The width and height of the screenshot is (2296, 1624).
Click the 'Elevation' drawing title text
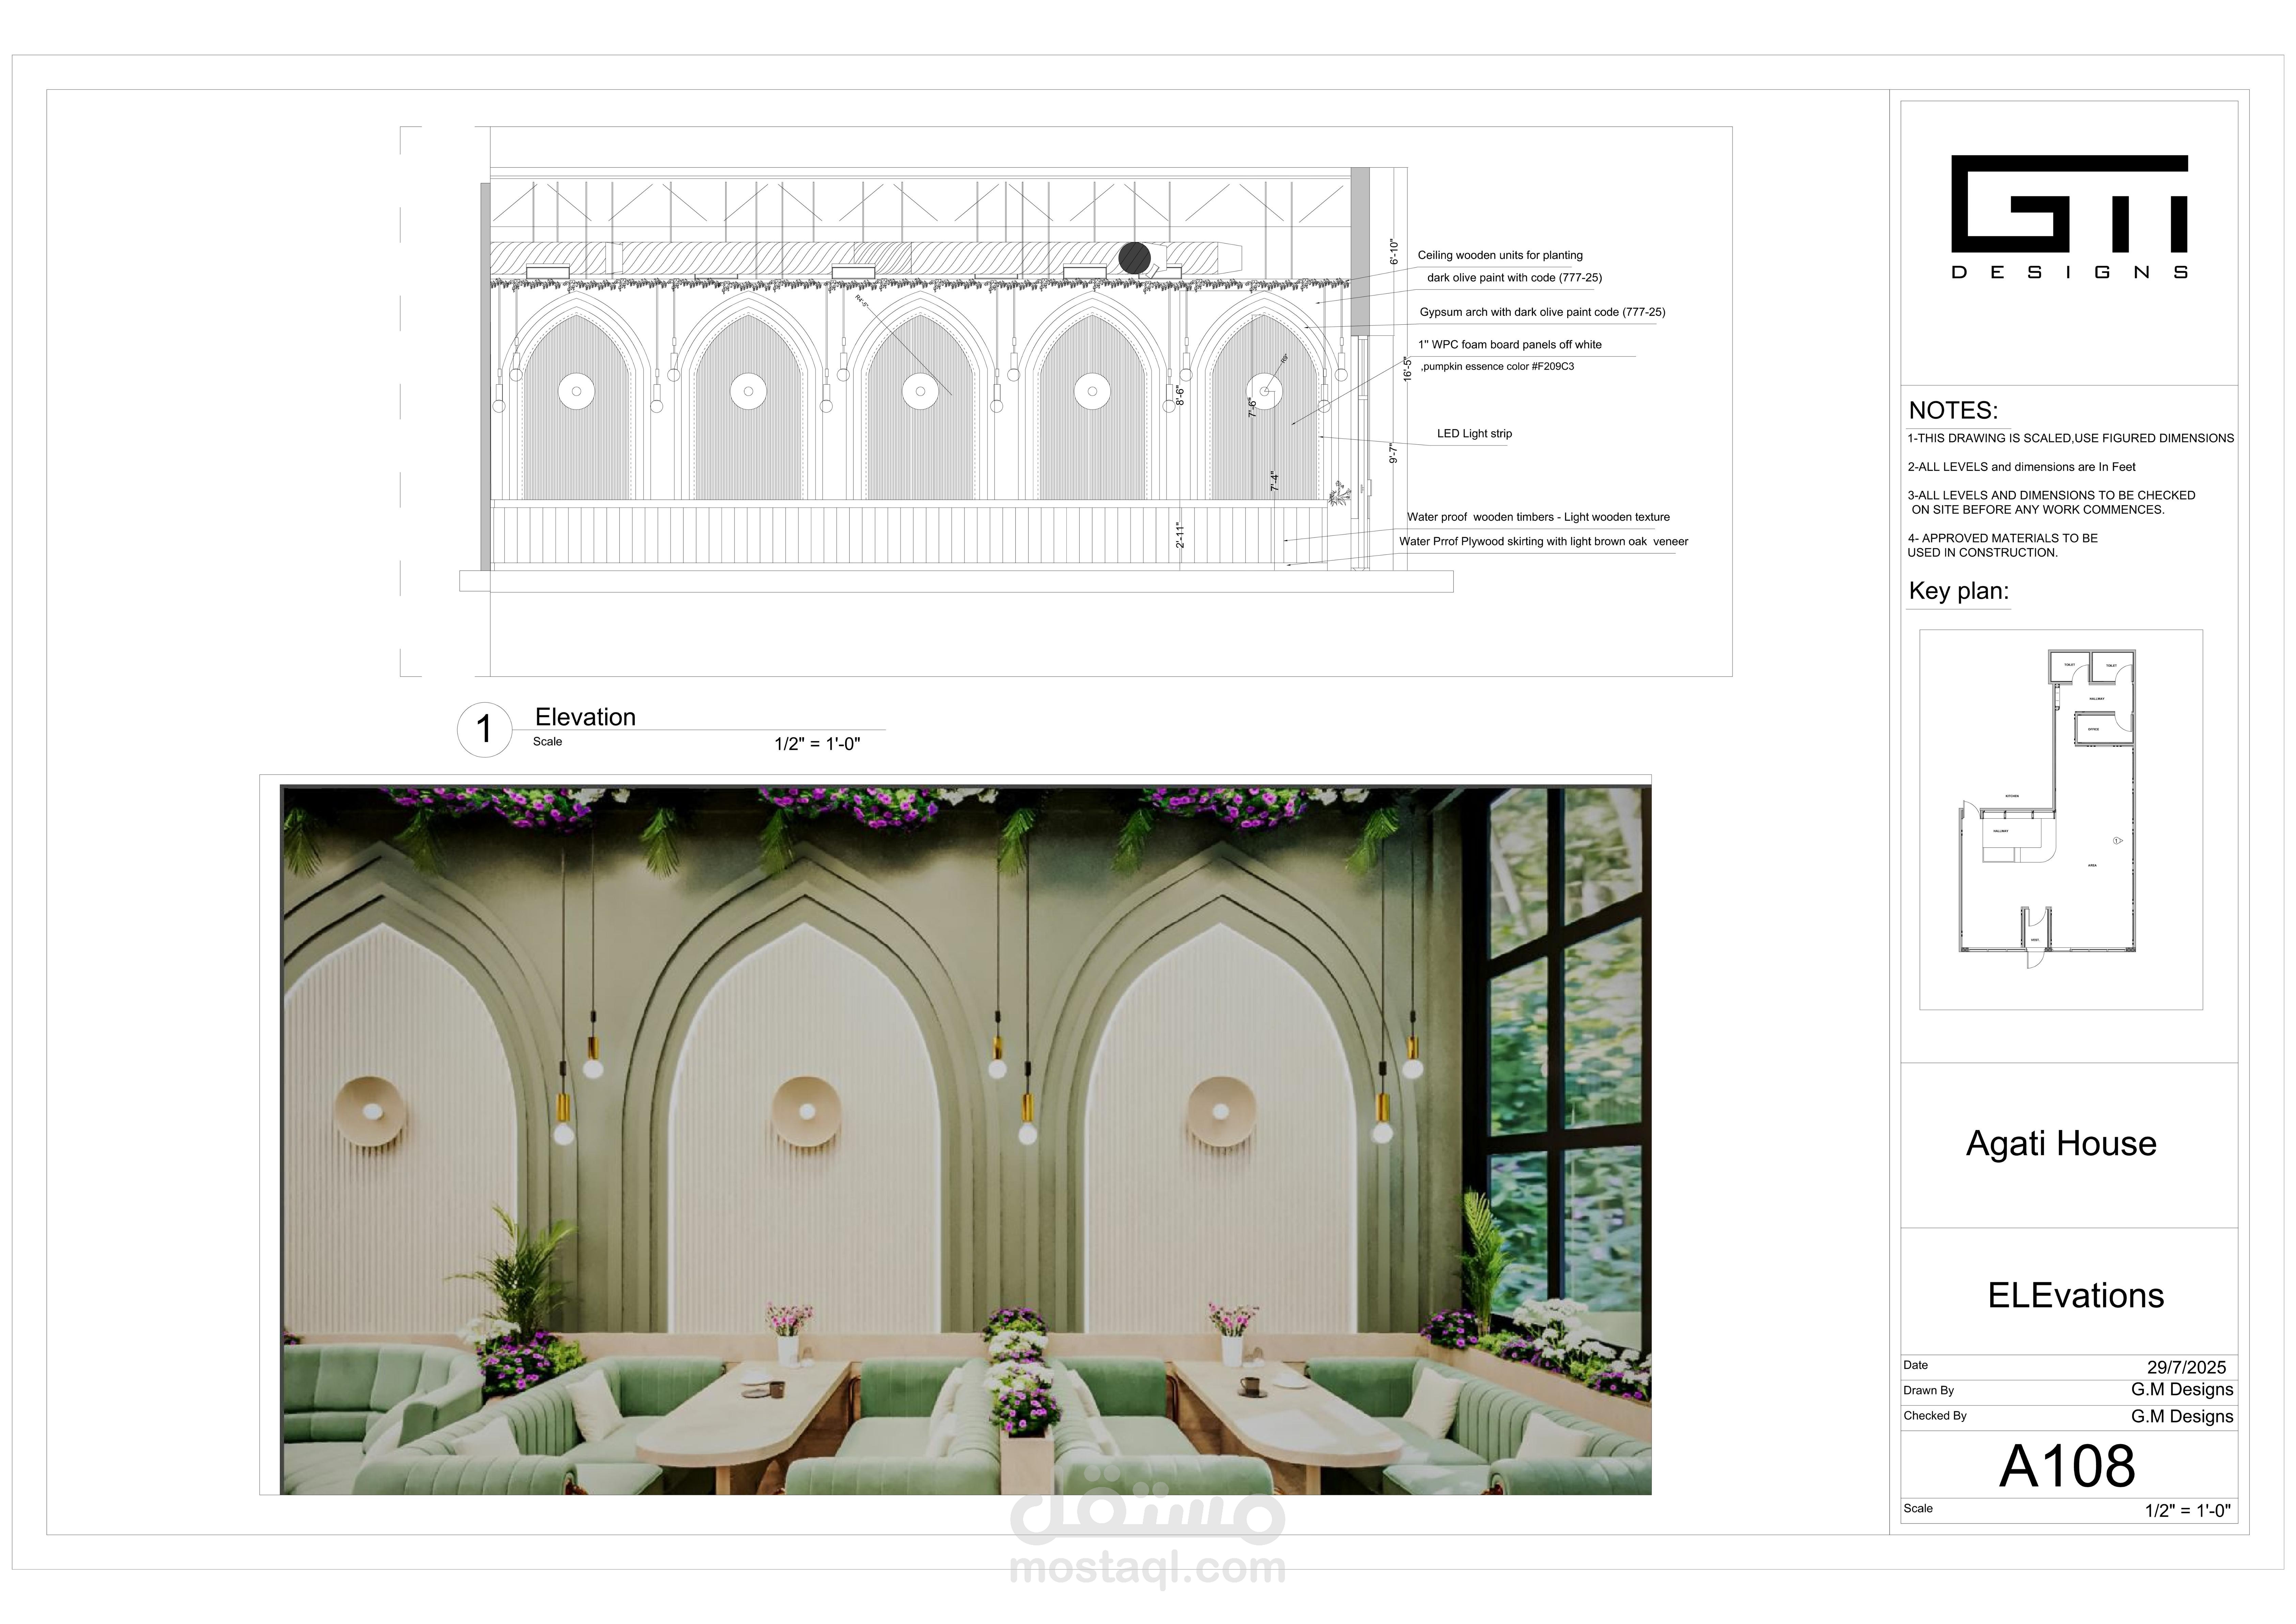tap(585, 717)
